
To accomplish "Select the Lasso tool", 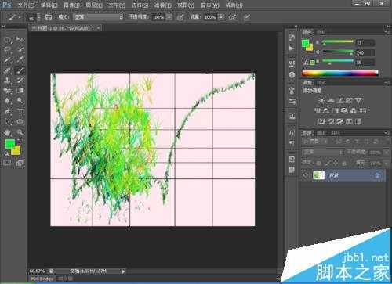I will (x=7, y=49).
